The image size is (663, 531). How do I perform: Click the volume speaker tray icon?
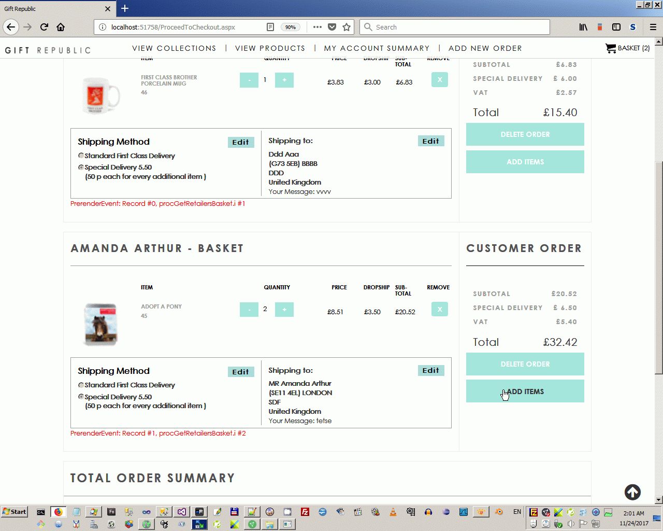point(571,524)
